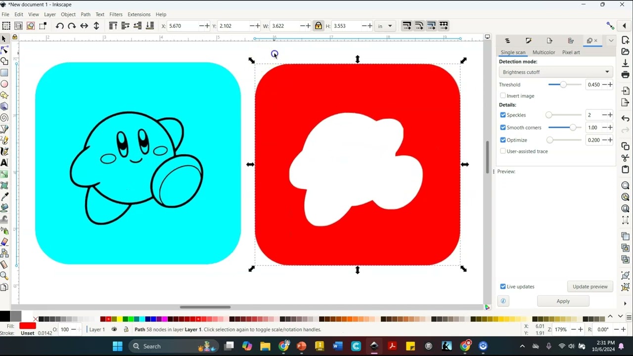Image resolution: width=633 pixels, height=356 pixels.
Task: Open the units 'in' dropdown
Action: [385, 26]
